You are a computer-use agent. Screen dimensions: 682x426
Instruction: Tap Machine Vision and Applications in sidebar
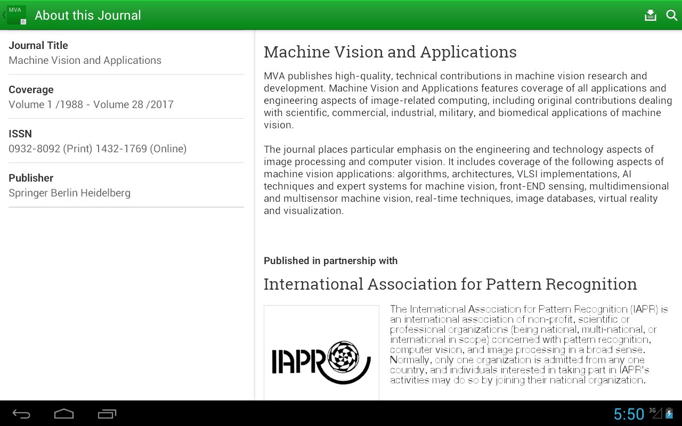[85, 60]
